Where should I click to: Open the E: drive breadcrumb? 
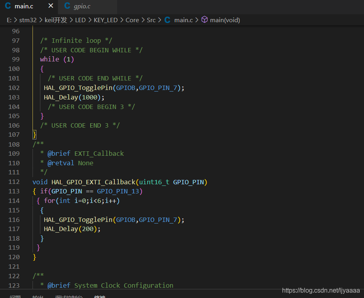coord(9,20)
